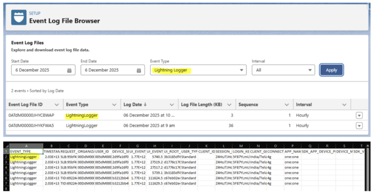Image resolution: width=373 pixels, height=193 pixels.
Task: Click the SETUP breadcrumb label
Action: tap(35, 13)
